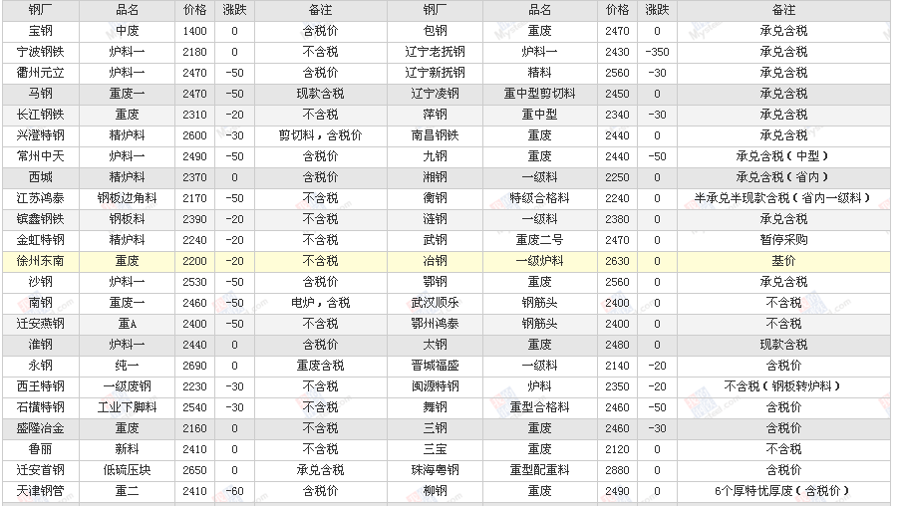This screenshot has height=506, width=899.
Task: Select the 低硫压块 product cell
Action: tap(127, 470)
